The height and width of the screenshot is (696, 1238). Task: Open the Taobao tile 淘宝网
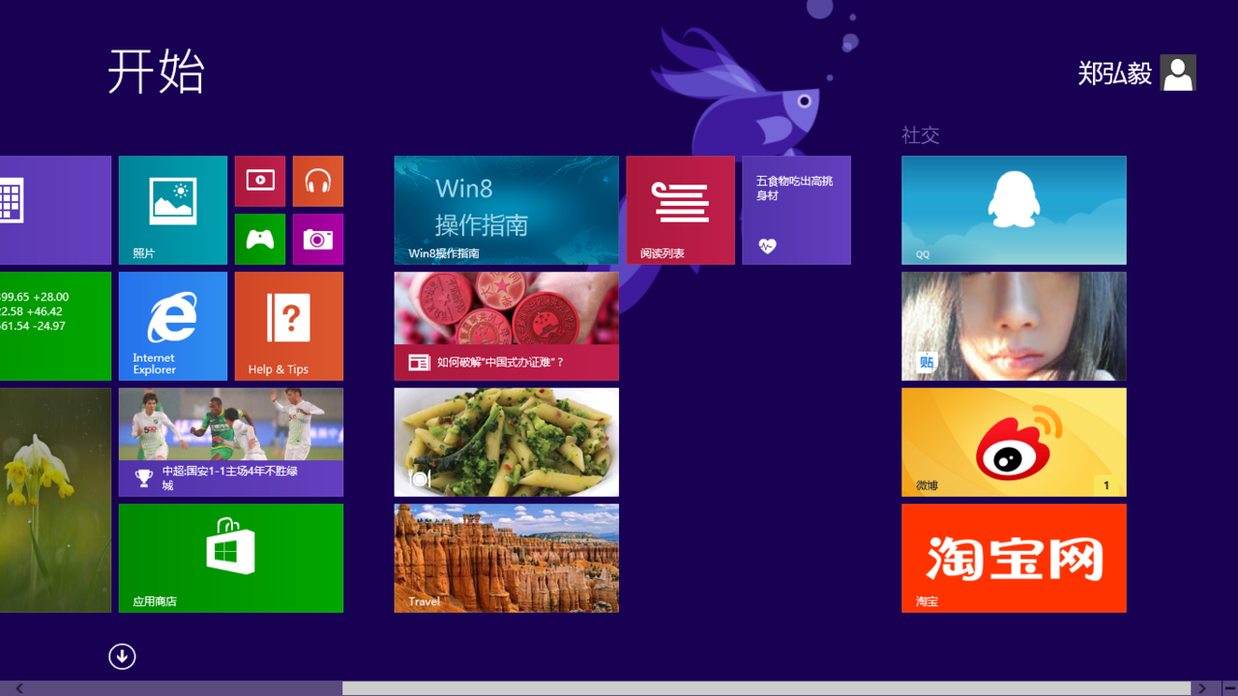1015,558
